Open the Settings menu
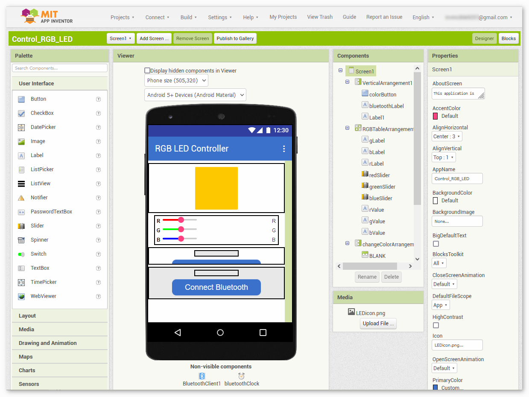Screen dimensions: 529x397 220,18
